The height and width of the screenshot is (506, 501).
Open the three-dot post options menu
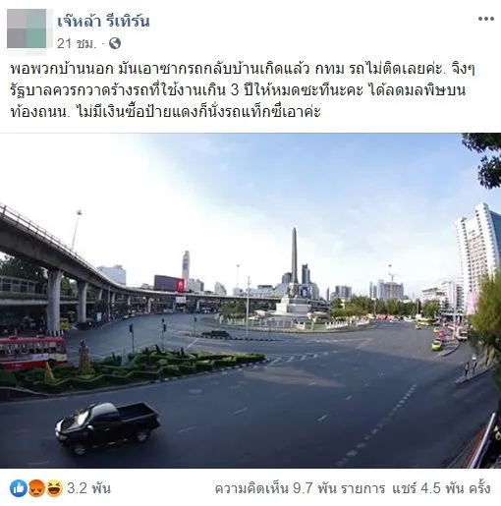click(486, 19)
